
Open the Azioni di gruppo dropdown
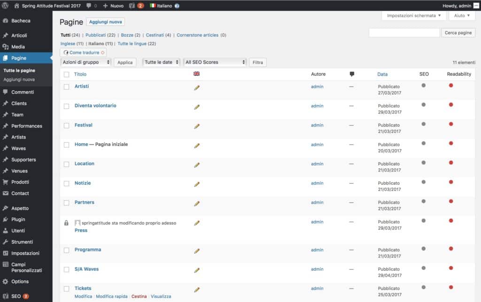(x=85, y=62)
